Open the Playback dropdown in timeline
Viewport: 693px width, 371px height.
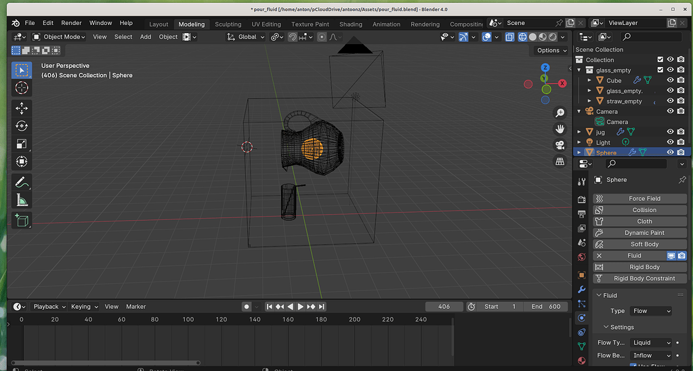coord(49,307)
